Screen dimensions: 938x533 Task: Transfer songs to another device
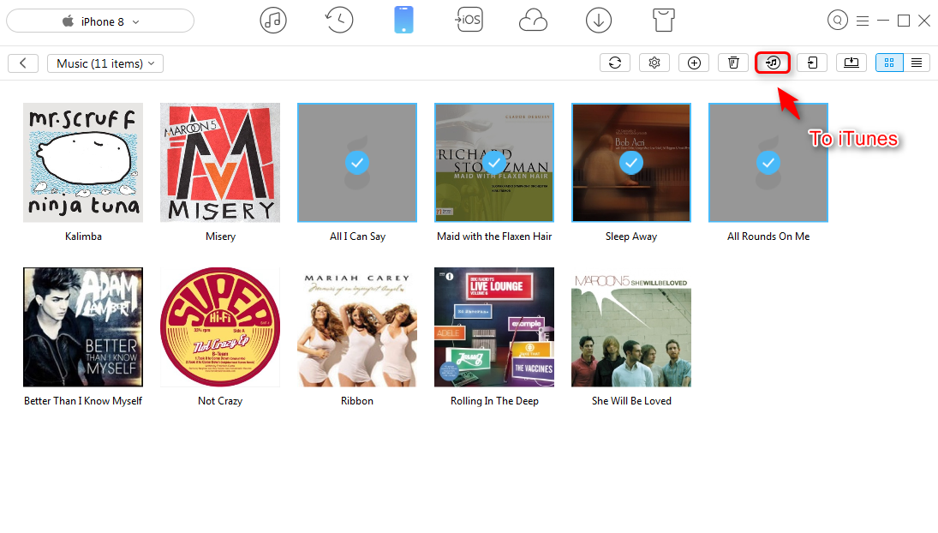[x=812, y=63]
